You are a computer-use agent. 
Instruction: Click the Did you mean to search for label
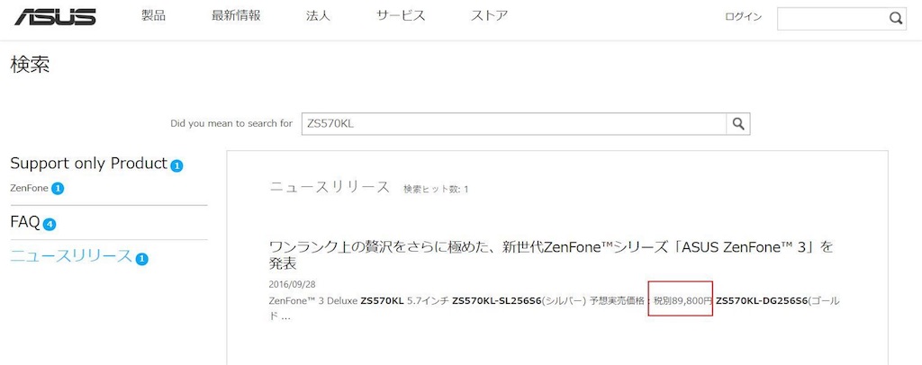click(231, 124)
